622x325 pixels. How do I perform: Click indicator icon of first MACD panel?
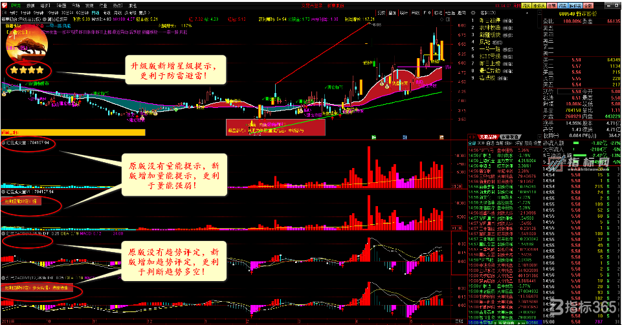pyautogui.click(x=4, y=233)
